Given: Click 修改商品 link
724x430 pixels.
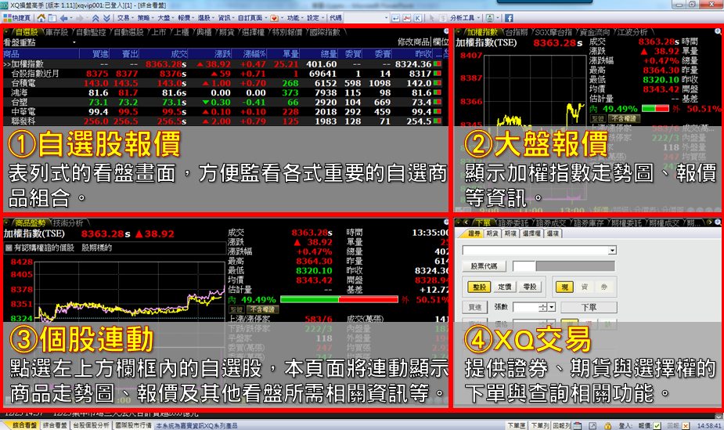Looking at the screenshot, I should [414, 42].
